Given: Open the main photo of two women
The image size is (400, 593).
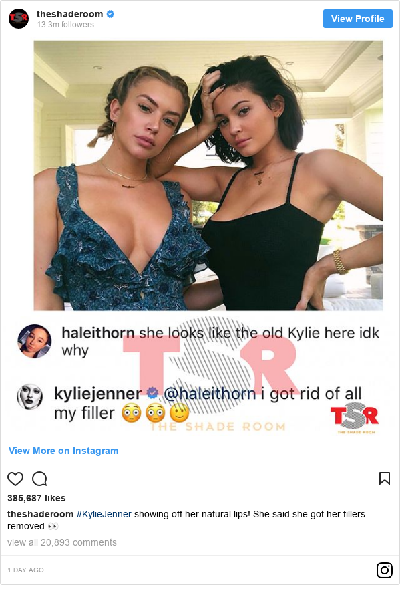Looking at the screenshot, I should (x=208, y=175).
